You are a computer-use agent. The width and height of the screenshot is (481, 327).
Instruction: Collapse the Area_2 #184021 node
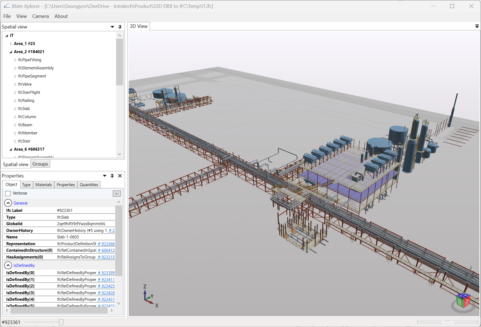click(11, 52)
